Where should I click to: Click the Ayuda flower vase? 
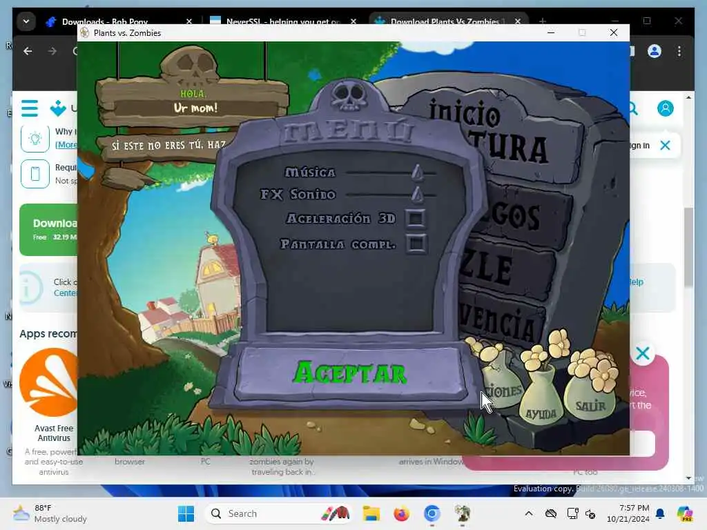click(x=541, y=397)
